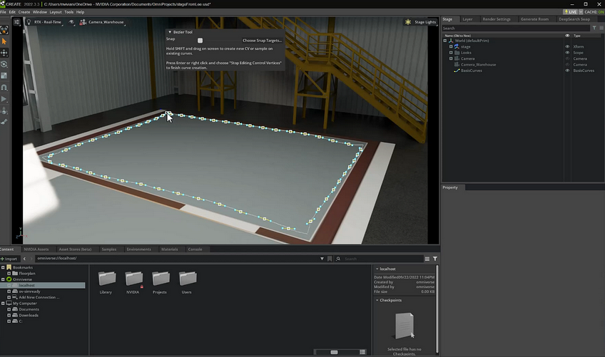Screen dimensions: 605x357
Task: Open the File menu
Action: [3, 12]
